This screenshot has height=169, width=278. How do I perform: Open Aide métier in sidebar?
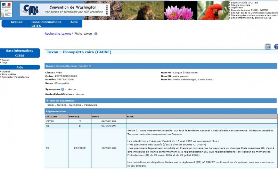pos(9,74)
